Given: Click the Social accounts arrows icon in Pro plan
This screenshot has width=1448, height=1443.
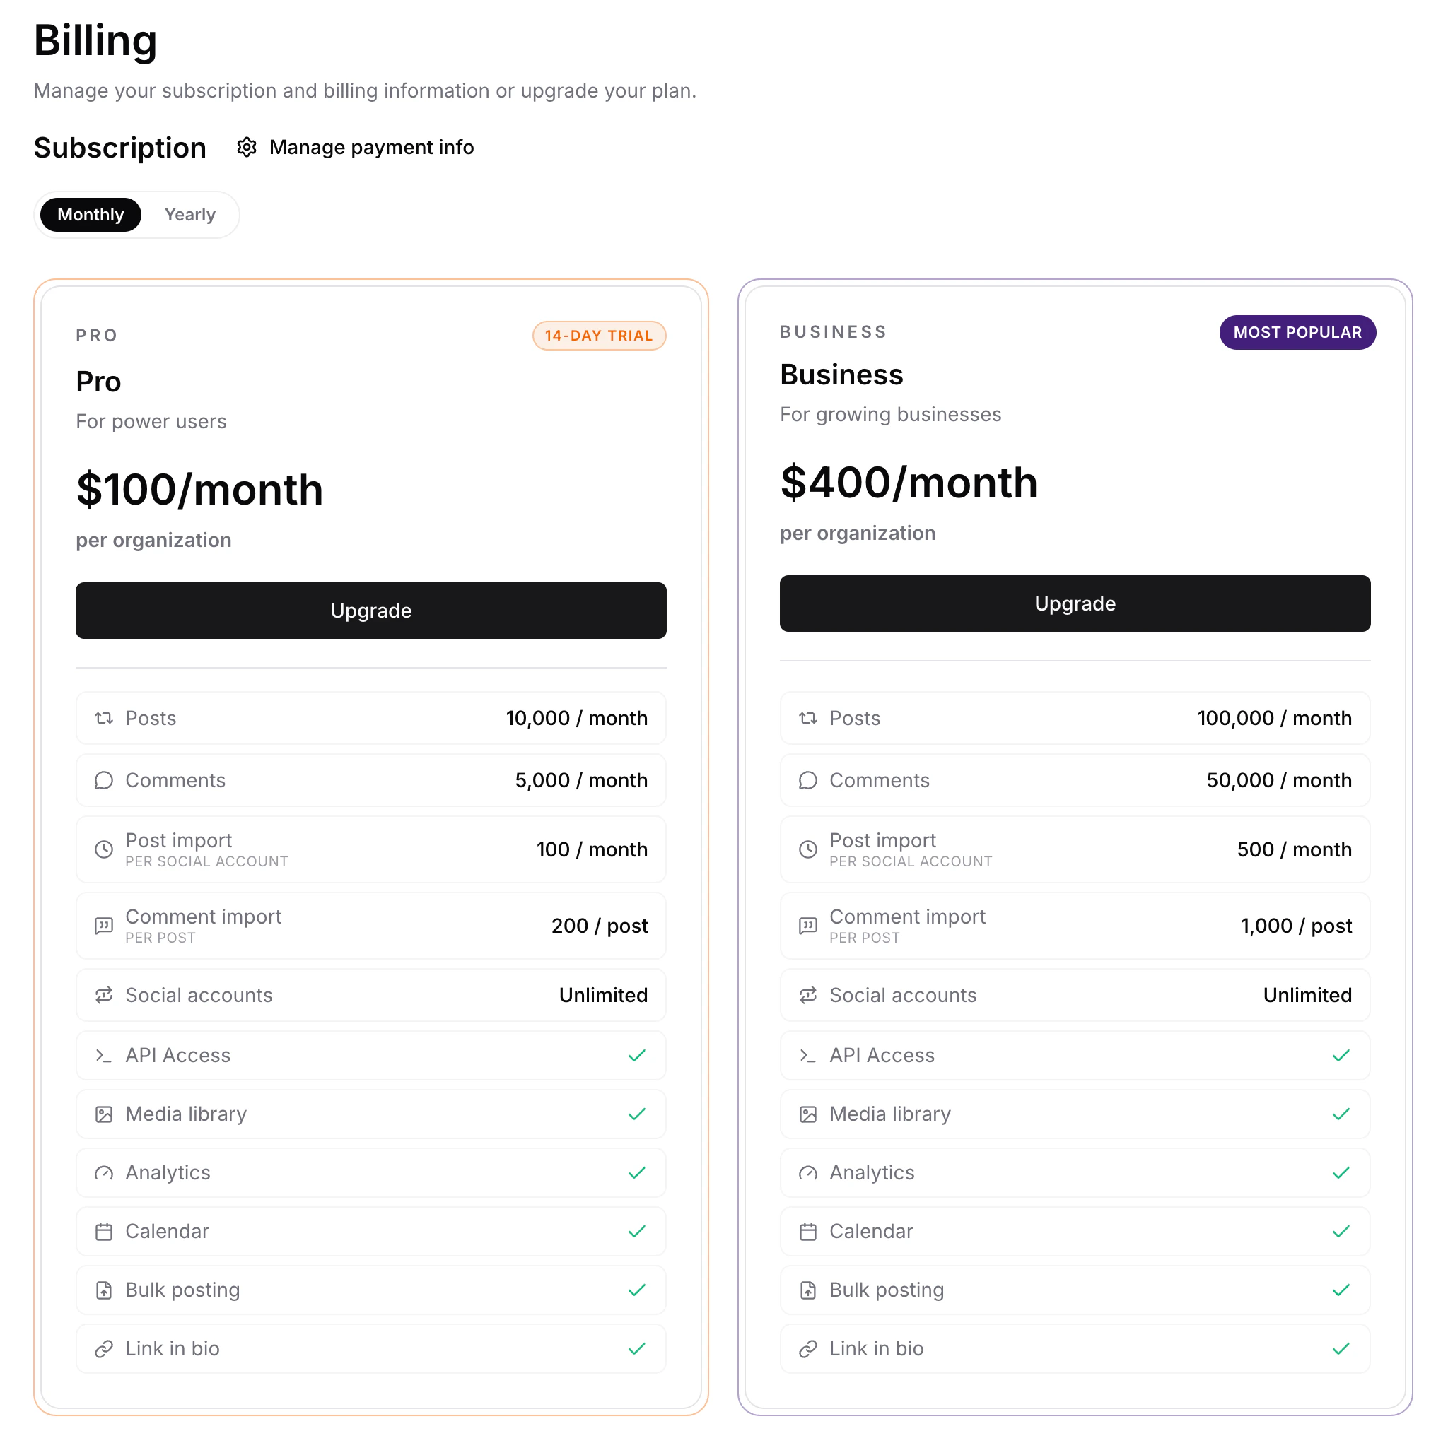Looking at the screenshot, I should tap(104, 996).
